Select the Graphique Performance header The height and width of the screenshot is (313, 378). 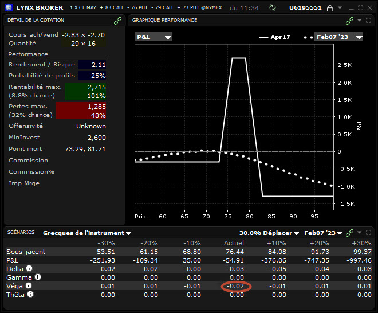pyautogui.click(x=164, y=20)
